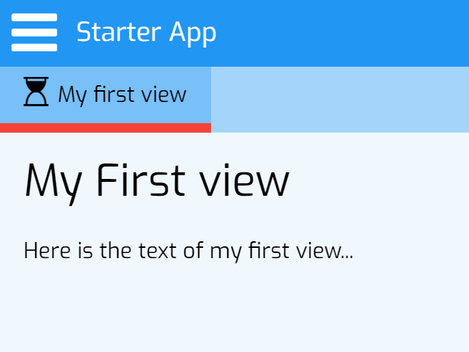
Task: Click the red active tab indicator bar
Action: (106, 128)
